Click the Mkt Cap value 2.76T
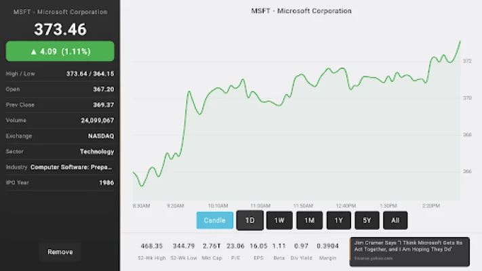This screenshot has width=482, height=271. click(212, 246)
